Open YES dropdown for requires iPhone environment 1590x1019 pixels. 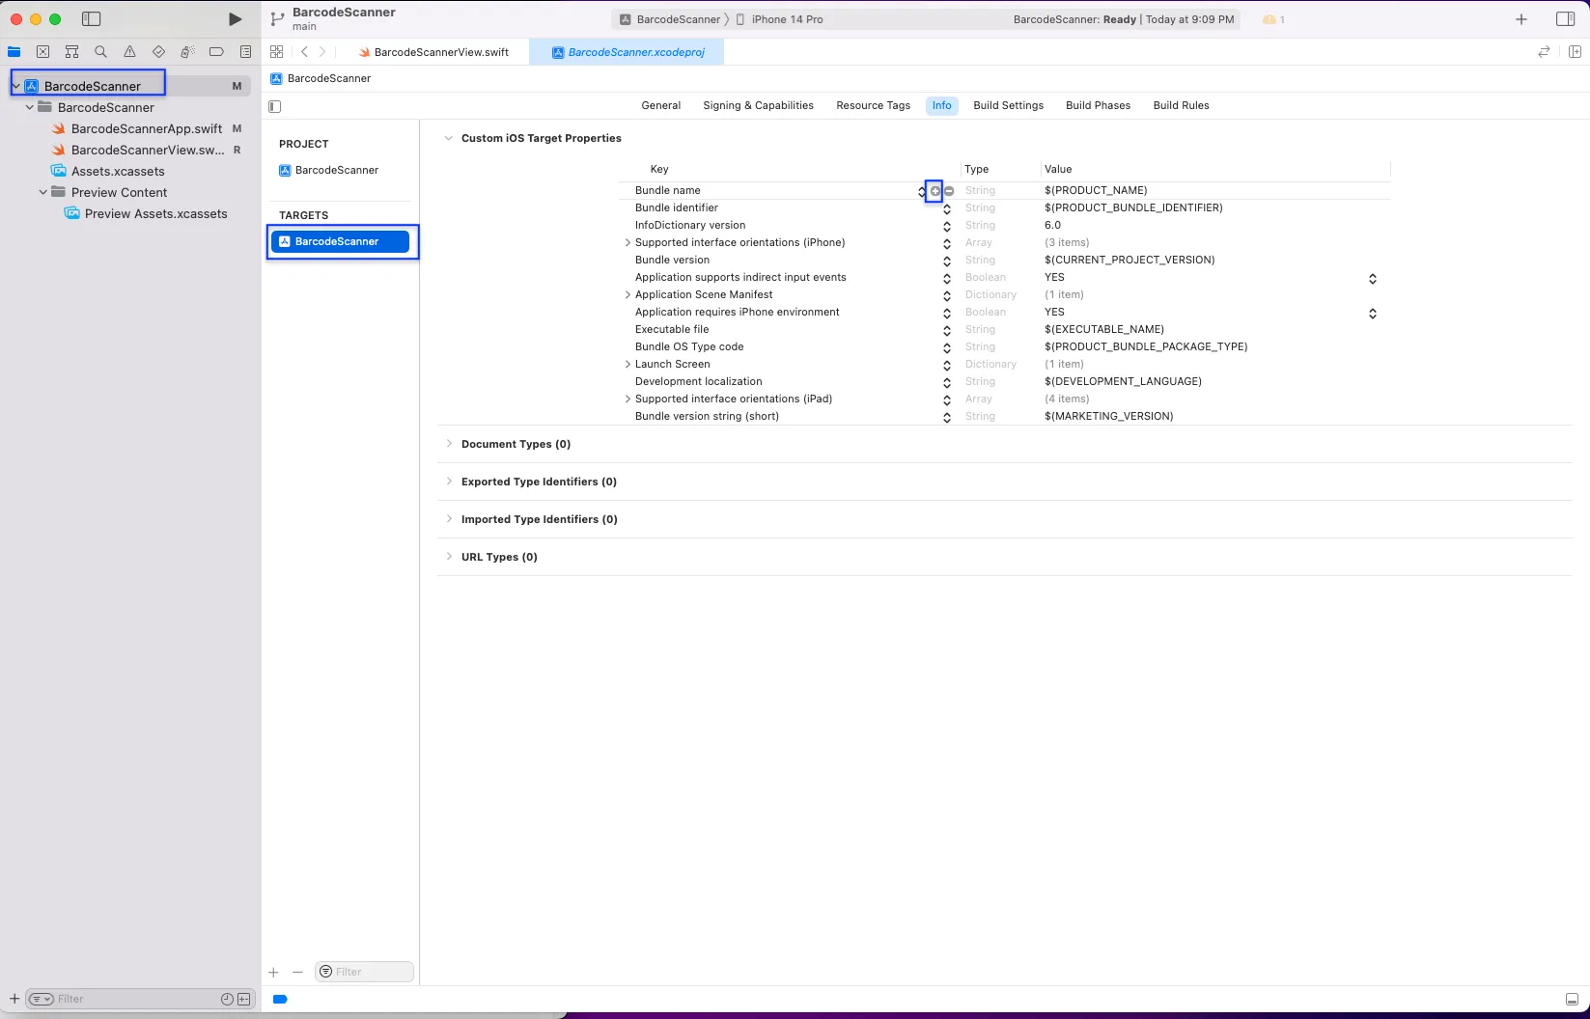tap(1372, 314)
